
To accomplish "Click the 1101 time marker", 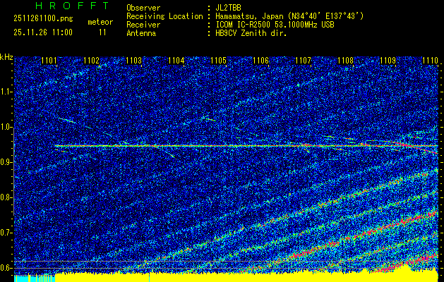I will [49, 61].
